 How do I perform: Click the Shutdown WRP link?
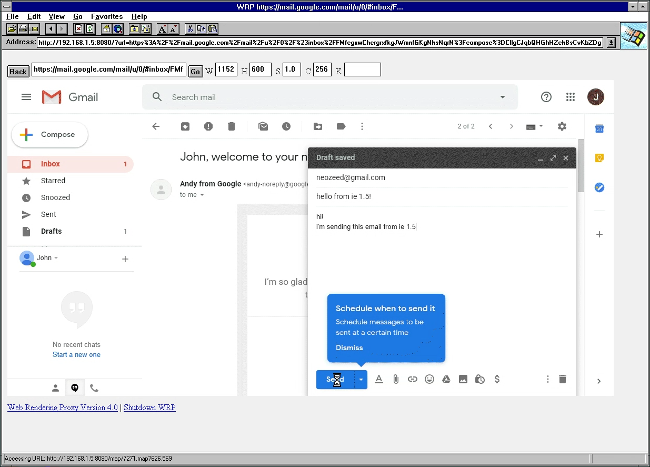pyautogui.click(x=149, y=408)
